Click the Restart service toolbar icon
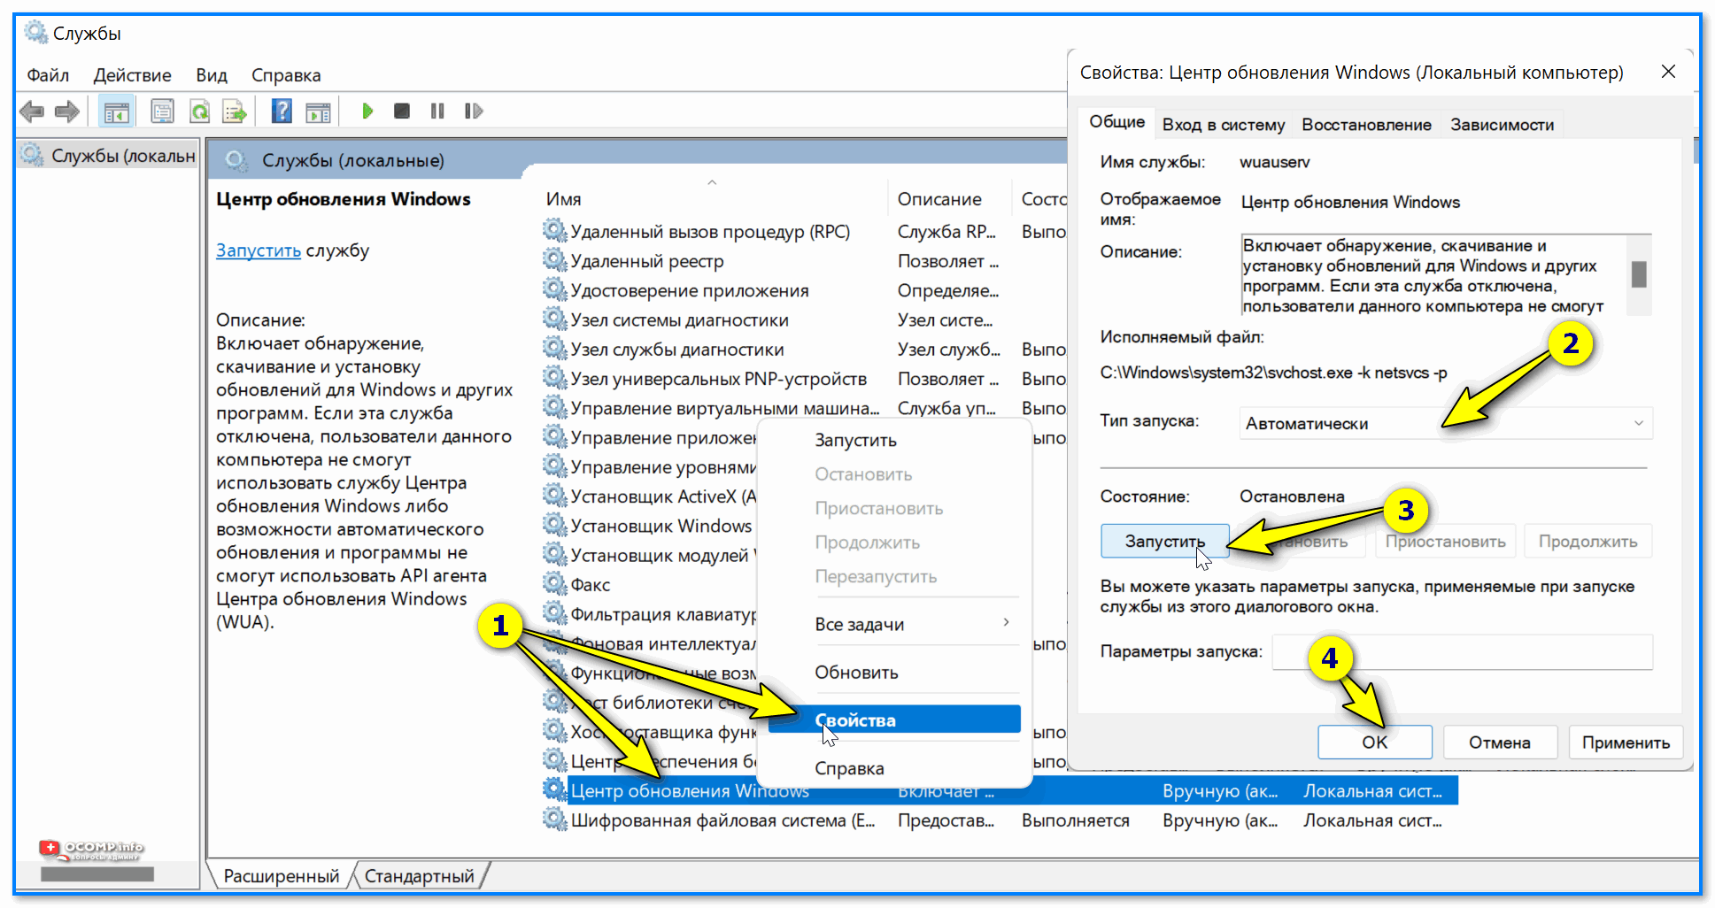1715x908 pixels. (x=474, y=111)
